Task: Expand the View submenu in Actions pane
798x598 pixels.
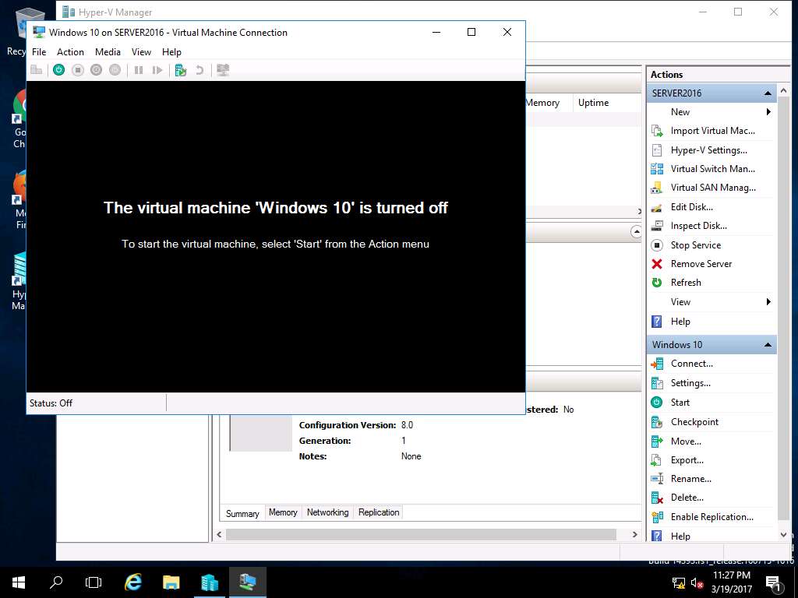Action: tap(711, 302)
